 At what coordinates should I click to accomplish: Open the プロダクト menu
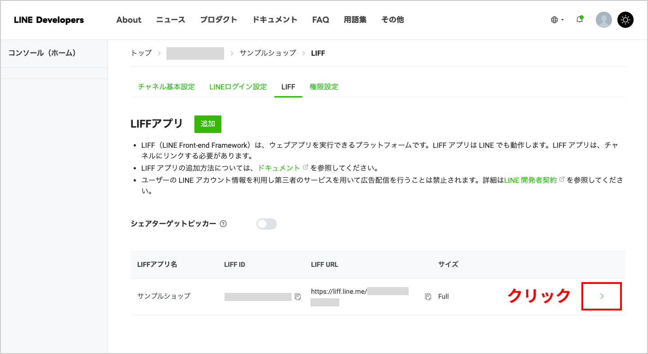coord(219,20)
